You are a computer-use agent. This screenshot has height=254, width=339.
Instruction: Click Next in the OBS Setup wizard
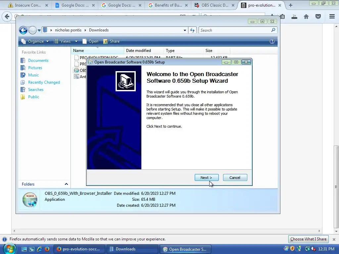(x=207, y=178)
